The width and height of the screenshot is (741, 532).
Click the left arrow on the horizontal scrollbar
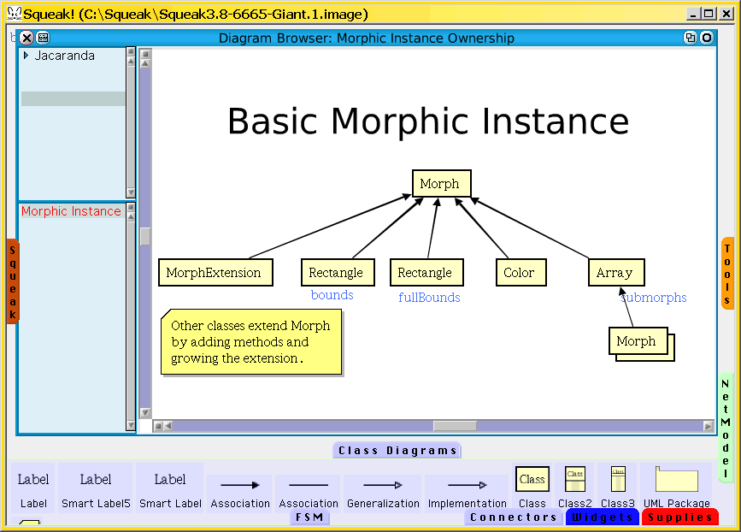pyautogui.click(x=168, y=426)
